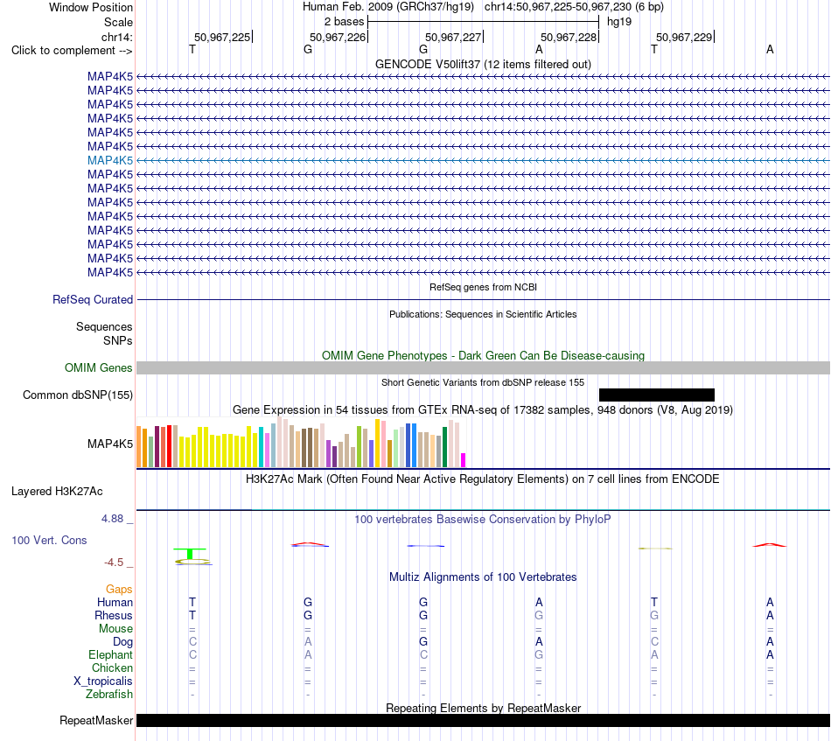Click 'RefSeq genes from NCBI' title
The height and width of the screenshot is (741, 831).
click(483, 287)
